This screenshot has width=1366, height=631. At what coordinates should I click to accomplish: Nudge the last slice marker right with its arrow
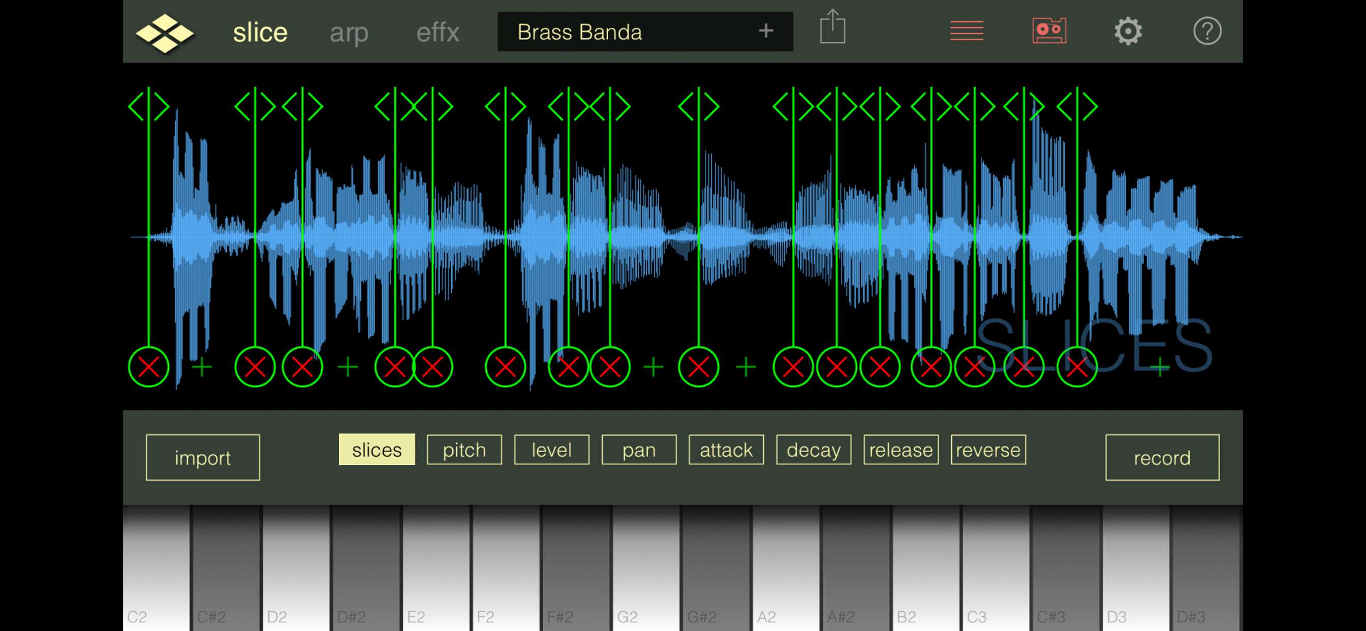pyautogui.click(x=1090, y=107)
